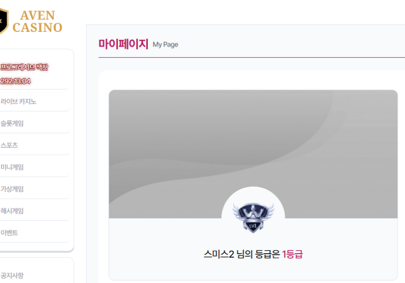The image size is (405, 283).
Task: Open 공지사항 notices in lower sidebar
Action: [x=12, y=275]
